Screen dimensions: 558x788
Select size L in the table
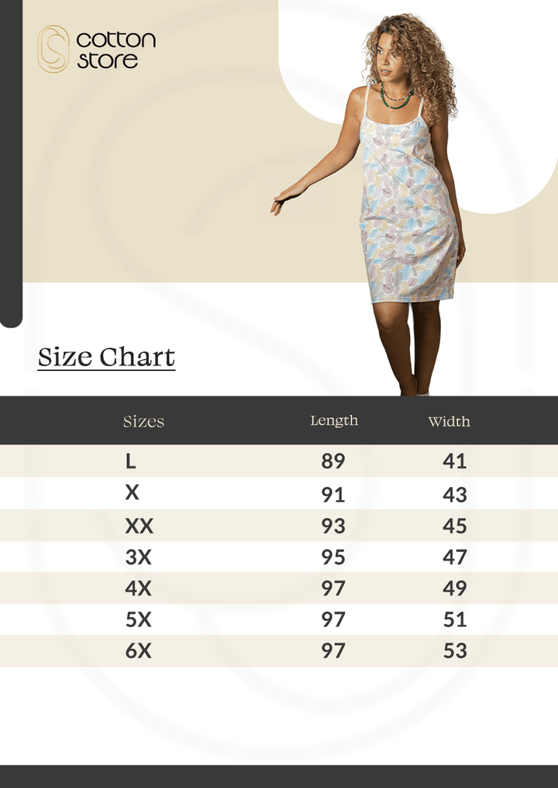pos(131,461)
